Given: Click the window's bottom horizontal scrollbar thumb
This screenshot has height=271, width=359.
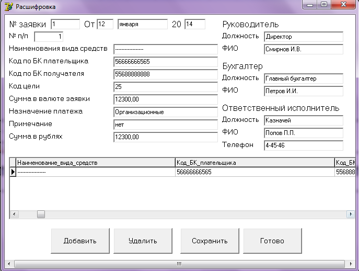Looking at the screenshot, I should coord(180,264).
